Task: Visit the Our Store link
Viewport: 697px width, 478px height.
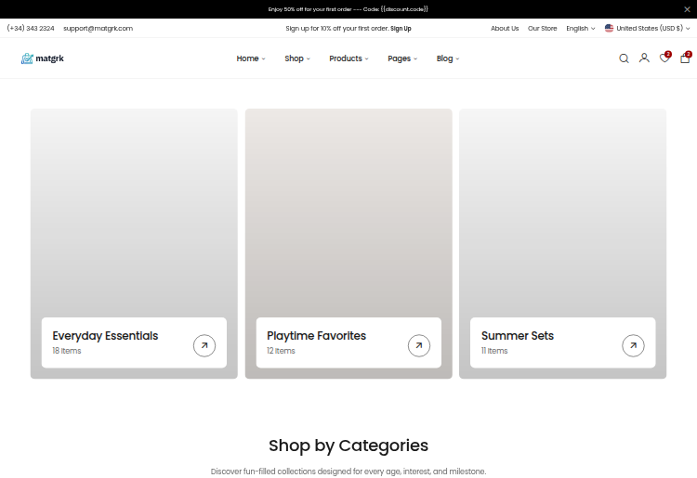Action: (543, 29)
